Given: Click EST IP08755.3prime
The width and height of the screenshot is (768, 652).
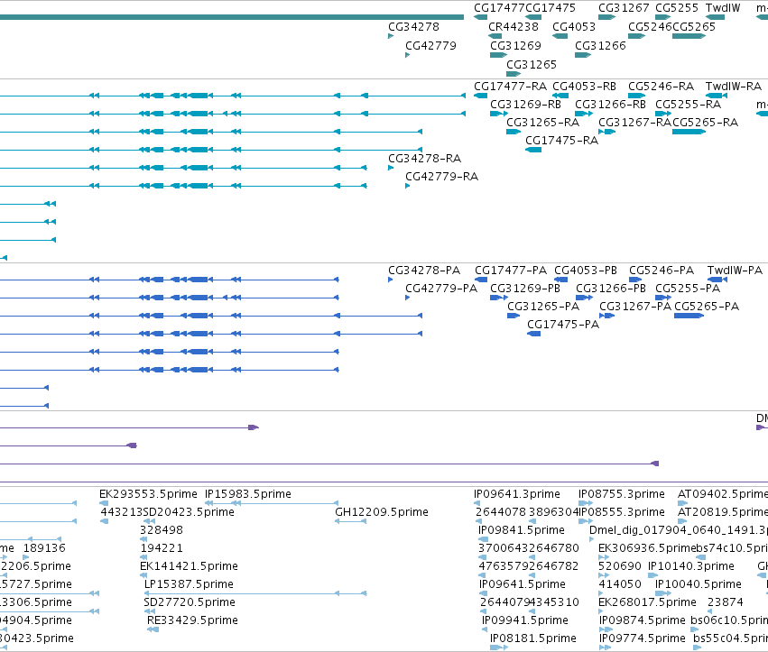Looking at the screenshot, I should point(622,494).
